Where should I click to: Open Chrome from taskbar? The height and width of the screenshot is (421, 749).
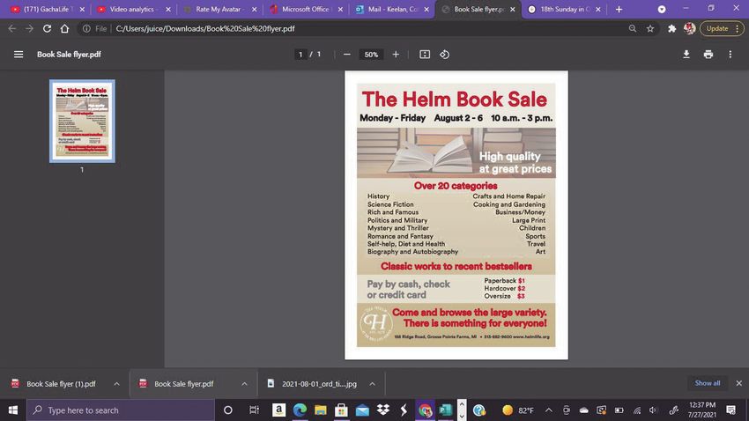coord(425,410)
